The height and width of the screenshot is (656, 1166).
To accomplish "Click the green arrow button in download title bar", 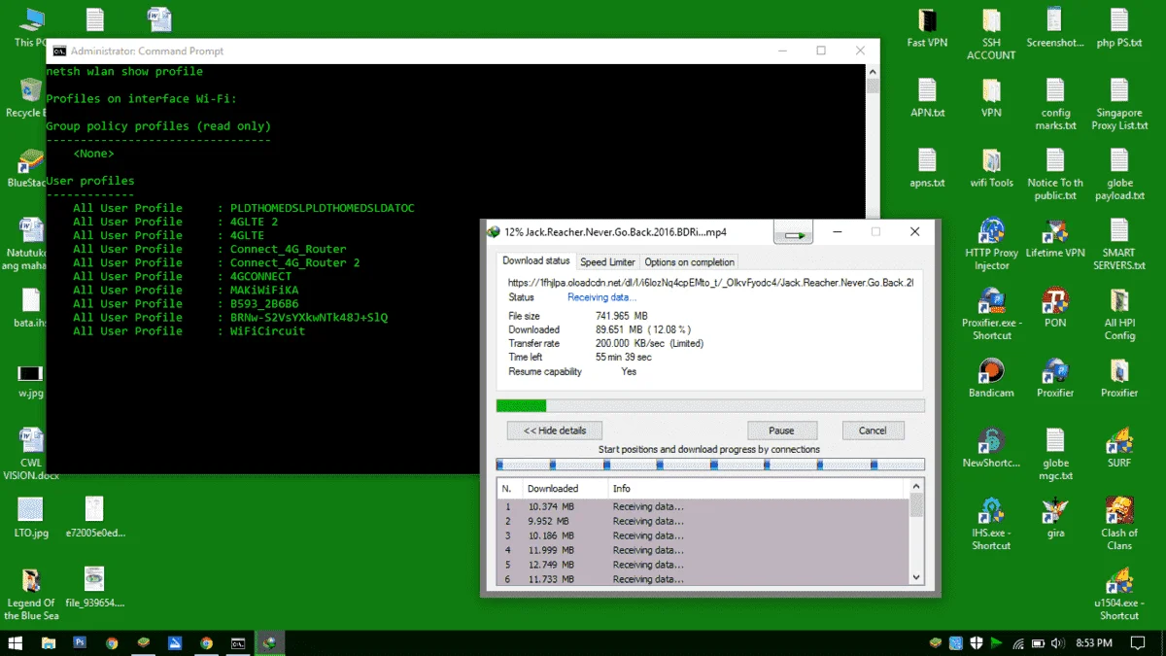I will pos(793,233).
